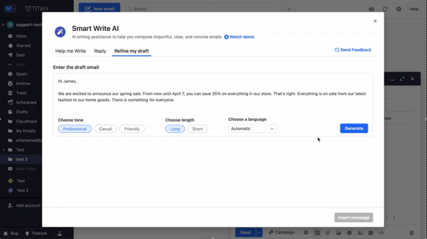The image size is (427, 239).
Task: Switch to the Reply tab
Action: 100,51
